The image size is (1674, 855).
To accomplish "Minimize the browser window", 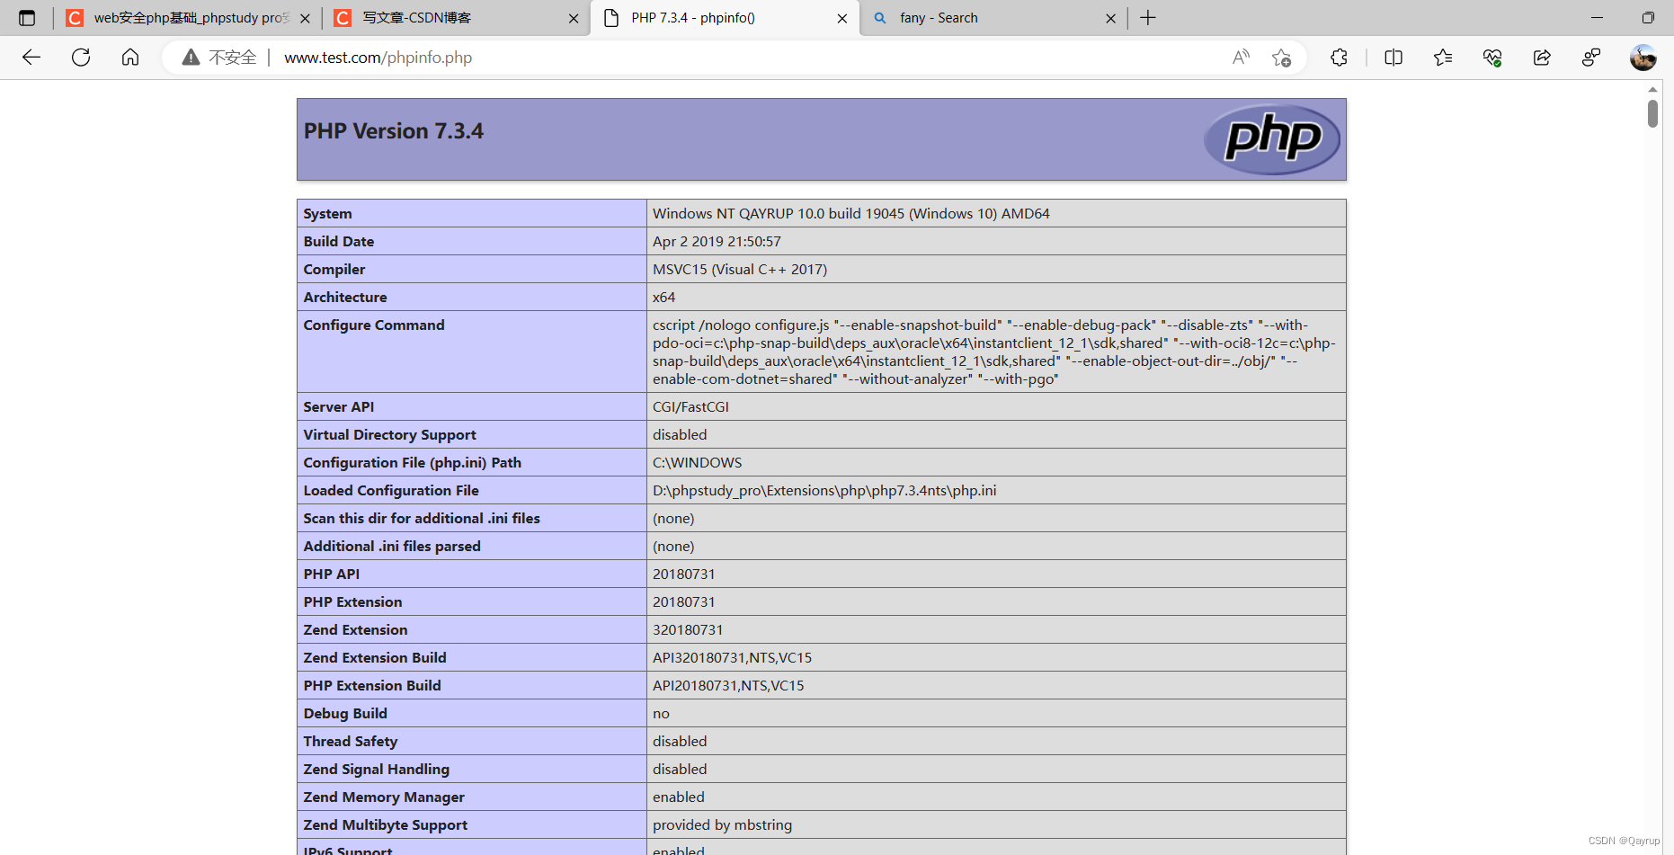I will click(1597, 18).
